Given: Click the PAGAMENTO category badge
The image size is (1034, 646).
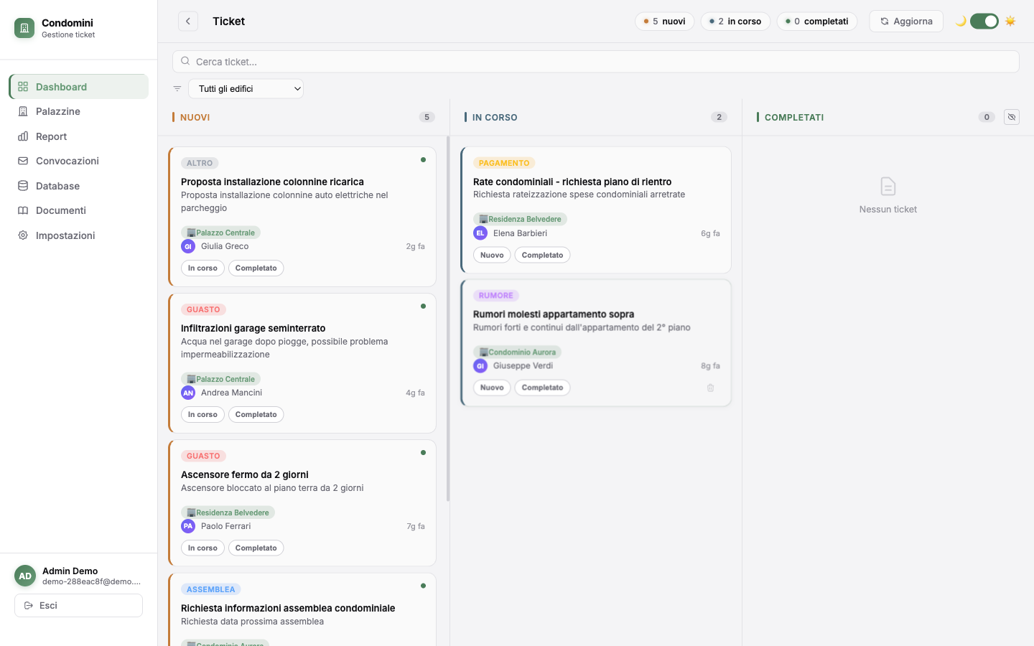Looking at the screenshot, I should [x=504, y=163].
